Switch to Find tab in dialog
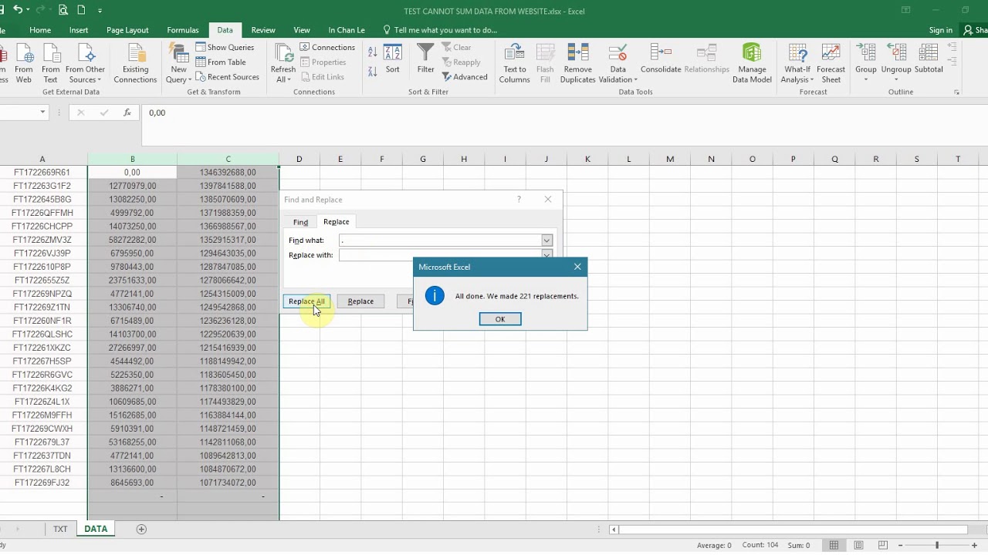 [x=300, y=222]
